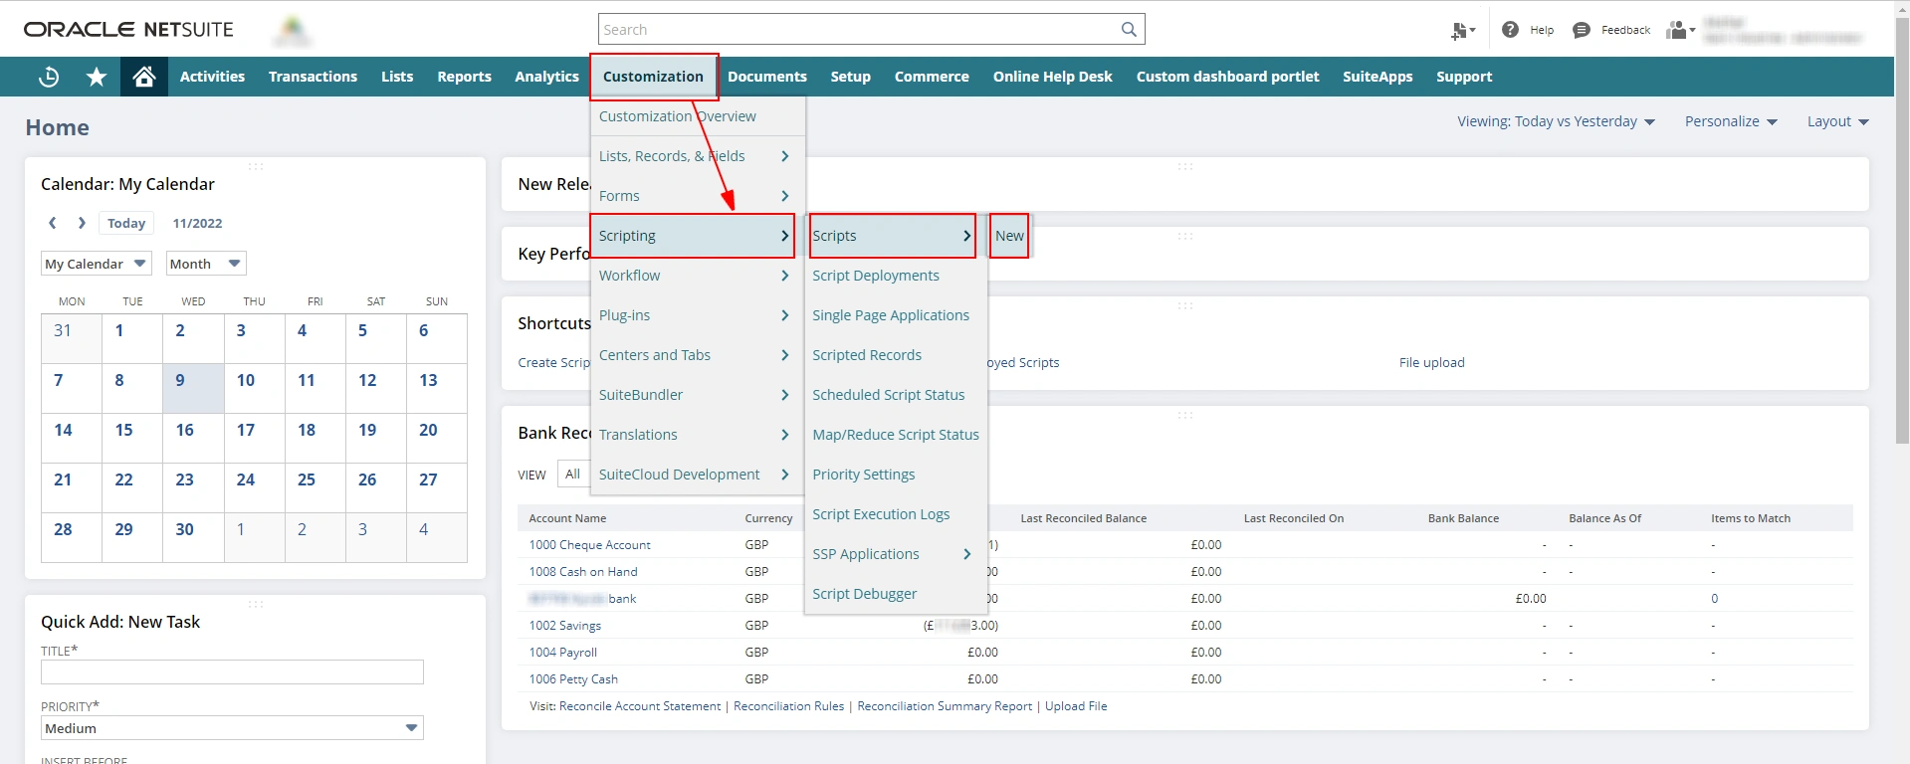Go to next calendar month arrow
This screenshot has width=1910, height=764.
click(x=82, y=223)
